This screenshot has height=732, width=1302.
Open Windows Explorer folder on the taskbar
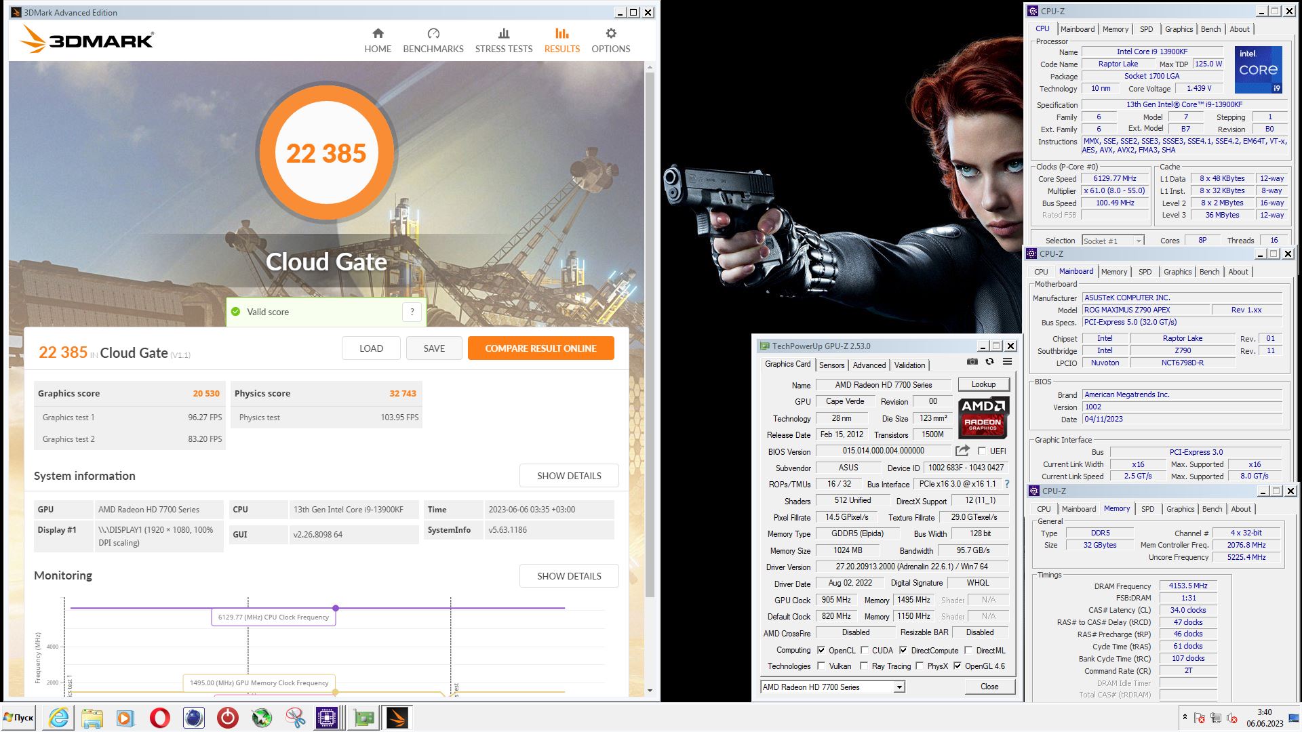pos(92,718)
